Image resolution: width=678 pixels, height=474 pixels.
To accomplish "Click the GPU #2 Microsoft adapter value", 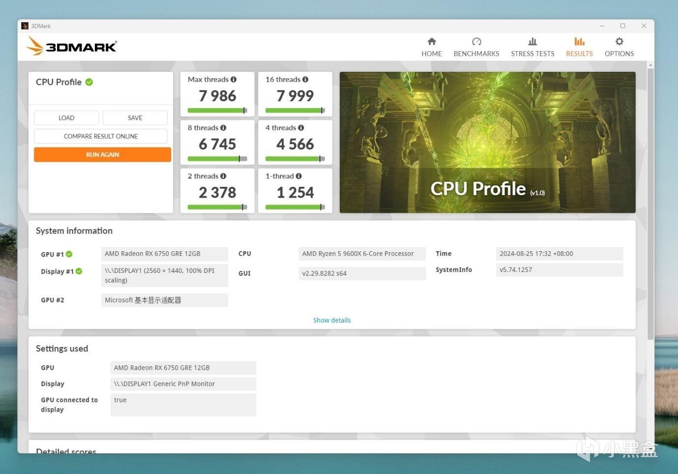I will pos(165,300).
